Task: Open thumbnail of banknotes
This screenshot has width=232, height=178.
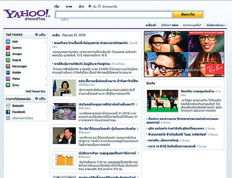Action: (64, 111)
